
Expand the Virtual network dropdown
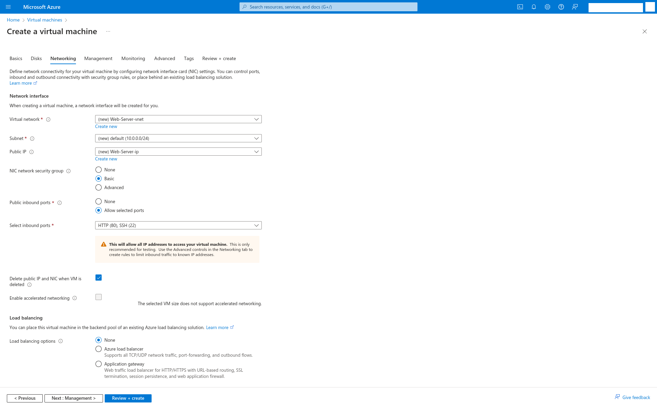click(x=178, y=119)
